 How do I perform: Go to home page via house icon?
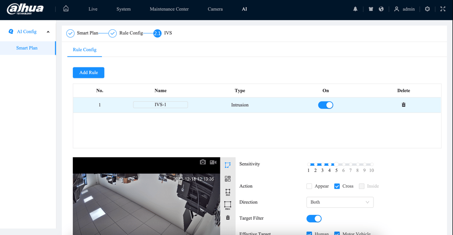tap(66, 9)
